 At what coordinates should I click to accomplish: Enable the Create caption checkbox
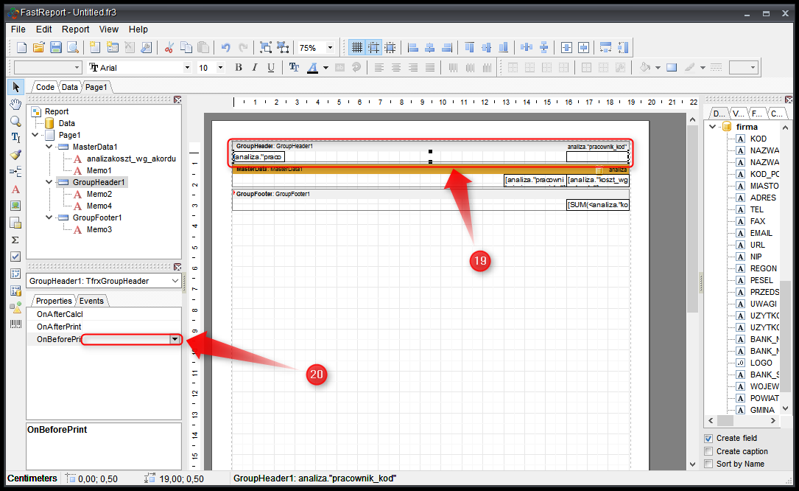pos(708,451)
